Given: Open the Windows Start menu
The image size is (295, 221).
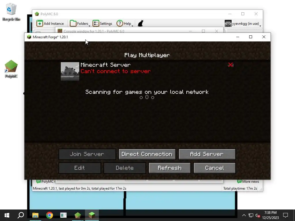Looking at the screenshot, I should 7,215.
